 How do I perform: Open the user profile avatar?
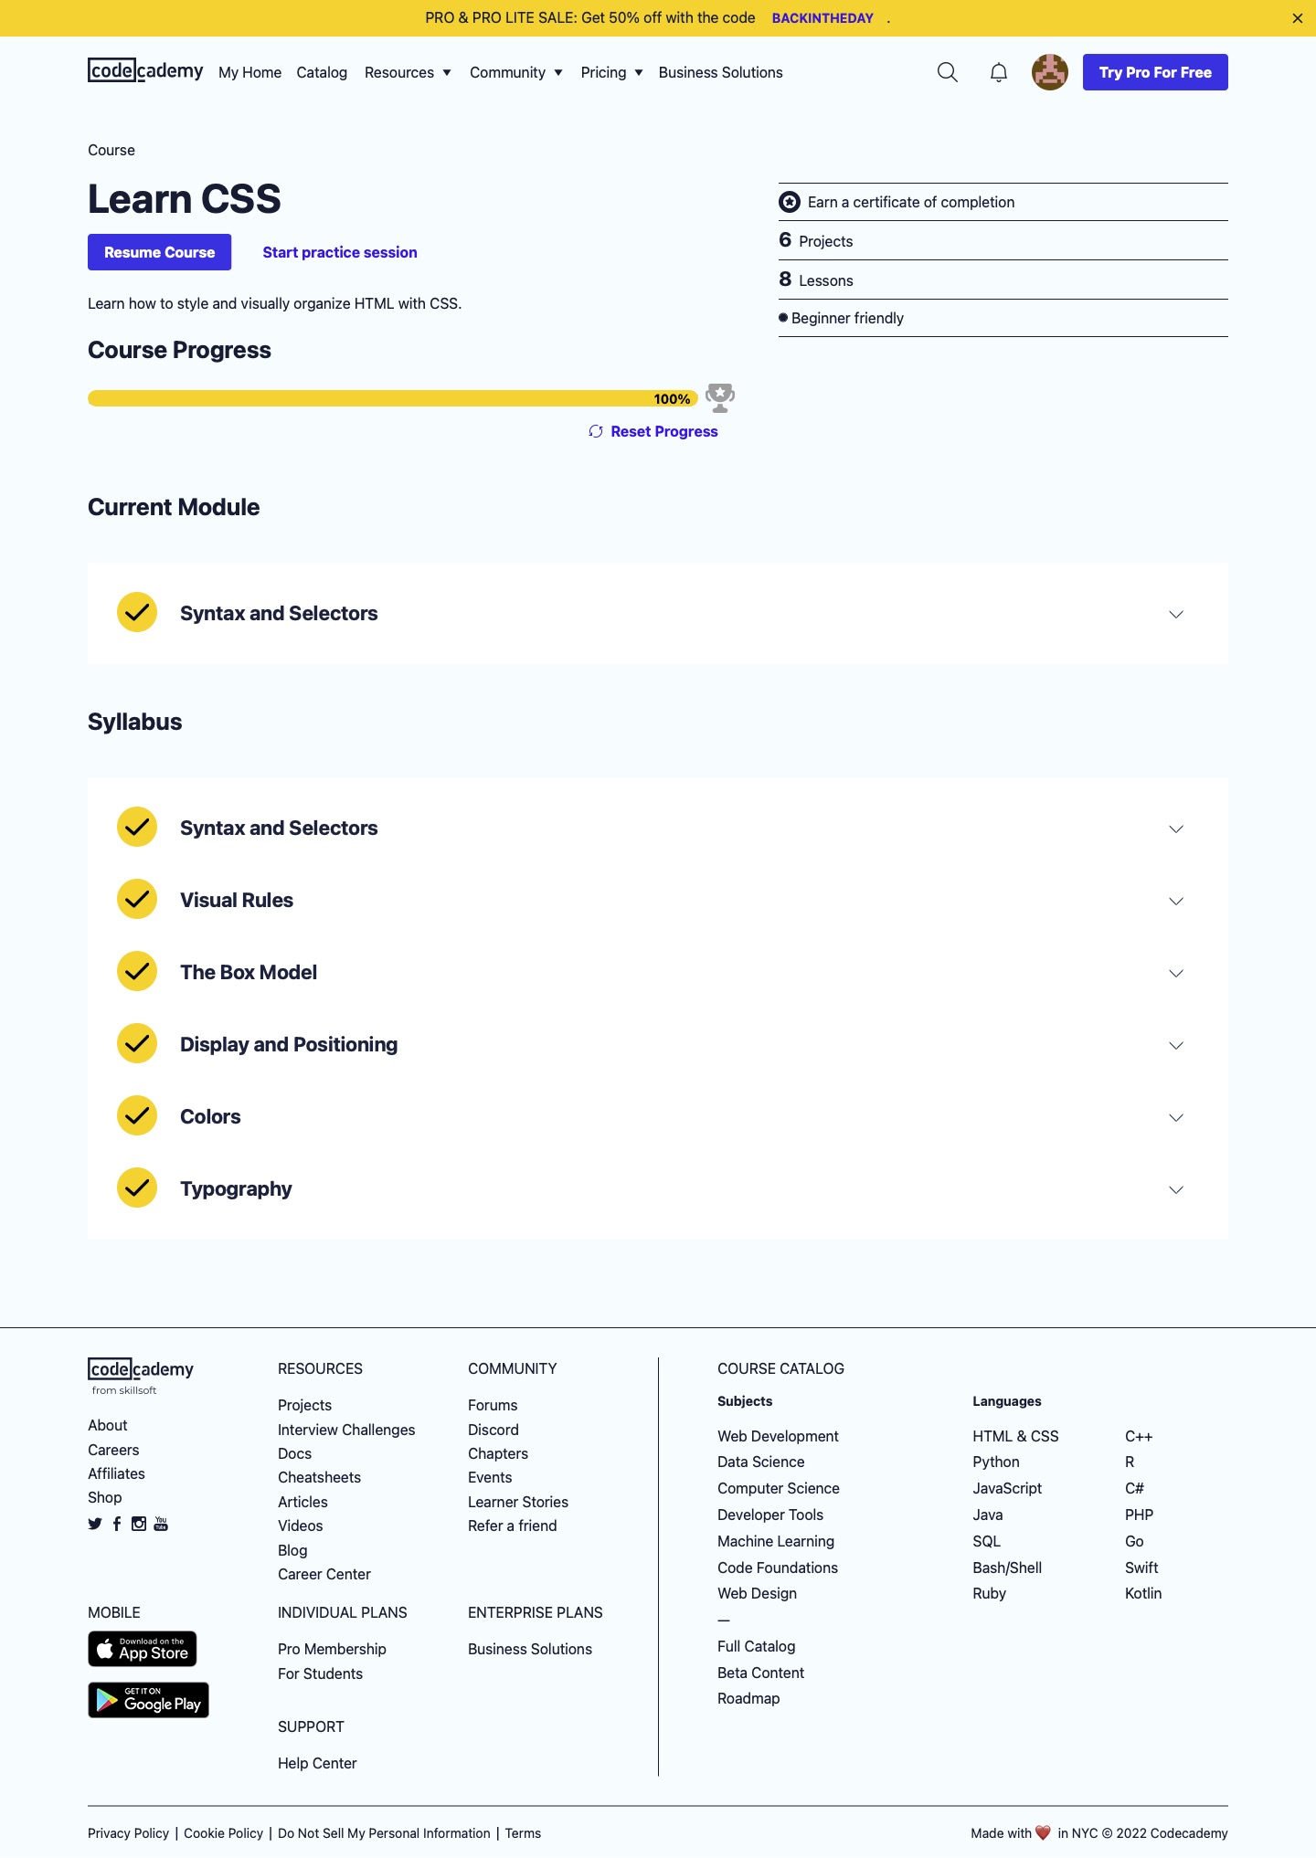point(1050,72)
